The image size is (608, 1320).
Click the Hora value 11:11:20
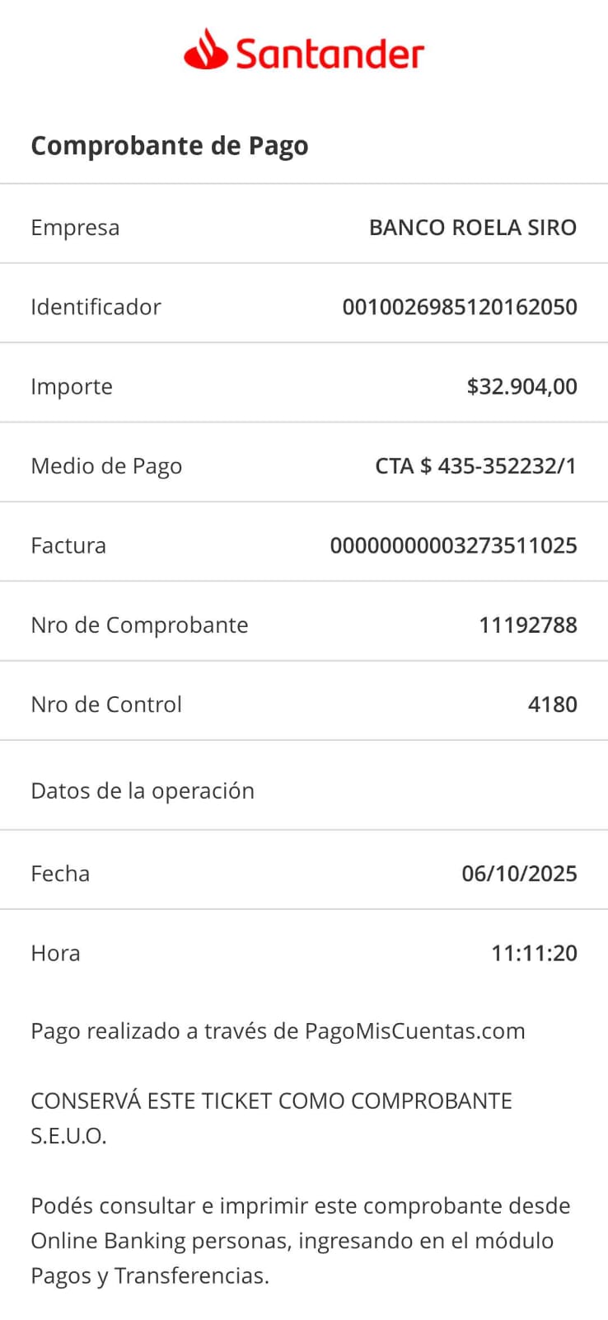coord(534,954)
